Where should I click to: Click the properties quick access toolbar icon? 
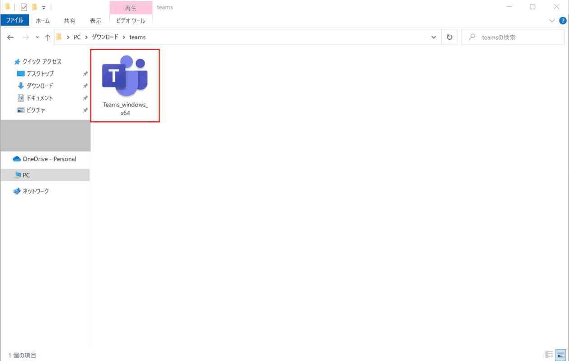pos(24,7)
